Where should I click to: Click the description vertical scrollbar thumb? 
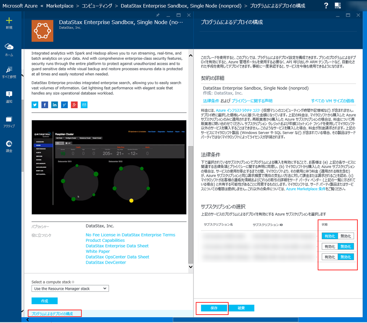coord(190,205)
